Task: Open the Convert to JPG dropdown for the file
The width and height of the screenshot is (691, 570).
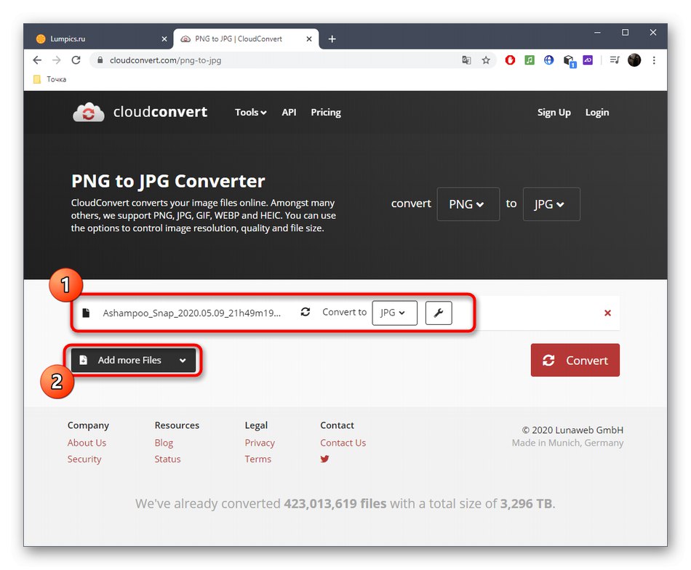Action: 394,313
